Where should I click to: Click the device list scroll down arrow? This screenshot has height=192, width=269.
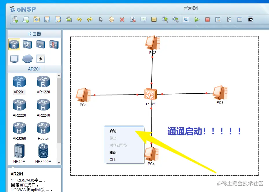59,162
